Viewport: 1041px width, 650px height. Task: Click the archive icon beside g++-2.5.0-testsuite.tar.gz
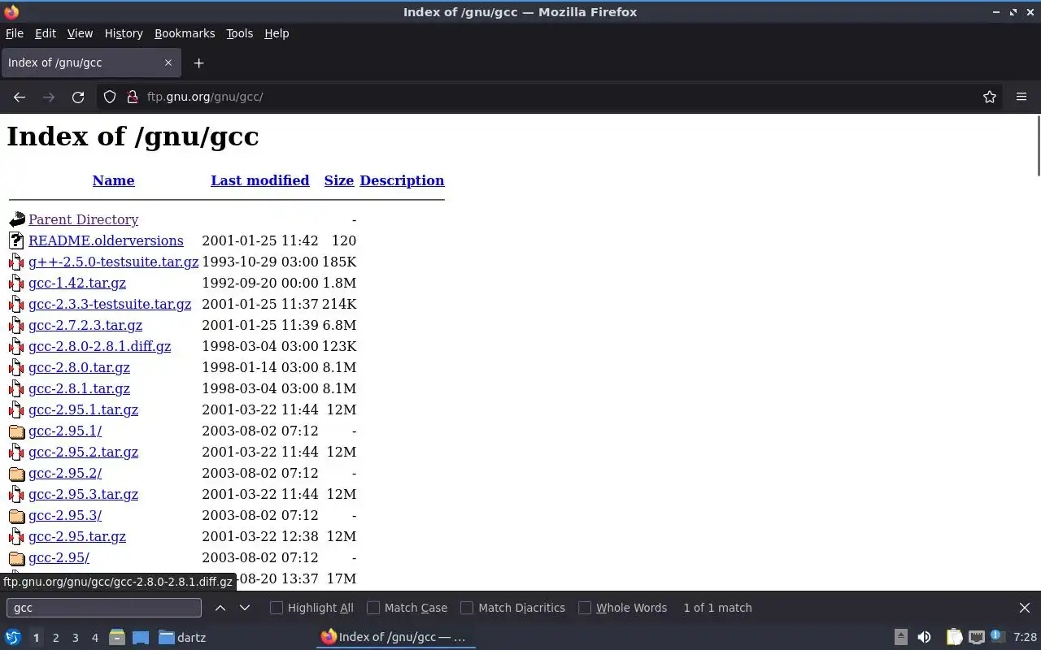click(x=17, y=262)
